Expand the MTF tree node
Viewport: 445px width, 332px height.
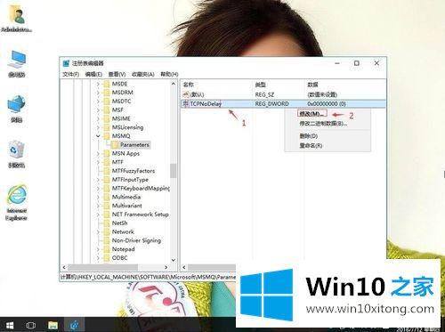coord(98,162)
